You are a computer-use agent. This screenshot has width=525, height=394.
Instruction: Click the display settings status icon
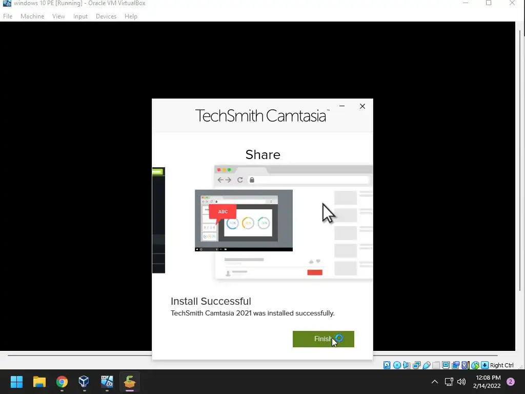[x=446, y=365]
